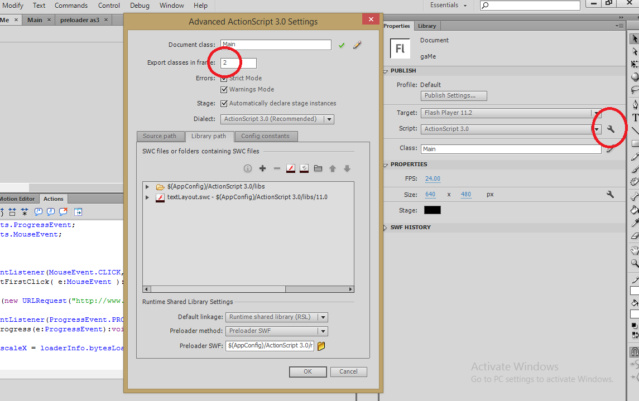Switch to the Config constants tab
This screenshot has width=639, height=401.
(x=265, y=137)
